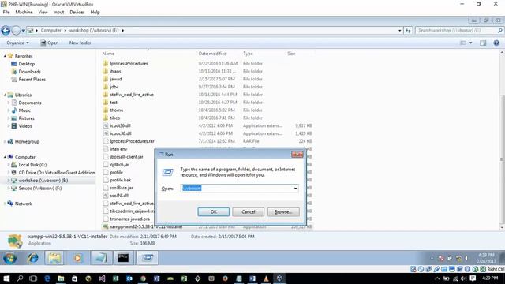Click the Explorer Back navigation arrow
The height and width of the screenshot is (284, 505).
coord(6,31)
